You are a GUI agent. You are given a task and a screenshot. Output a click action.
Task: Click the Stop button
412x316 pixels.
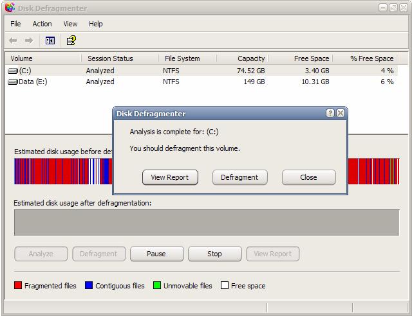[x=214, y=254]
